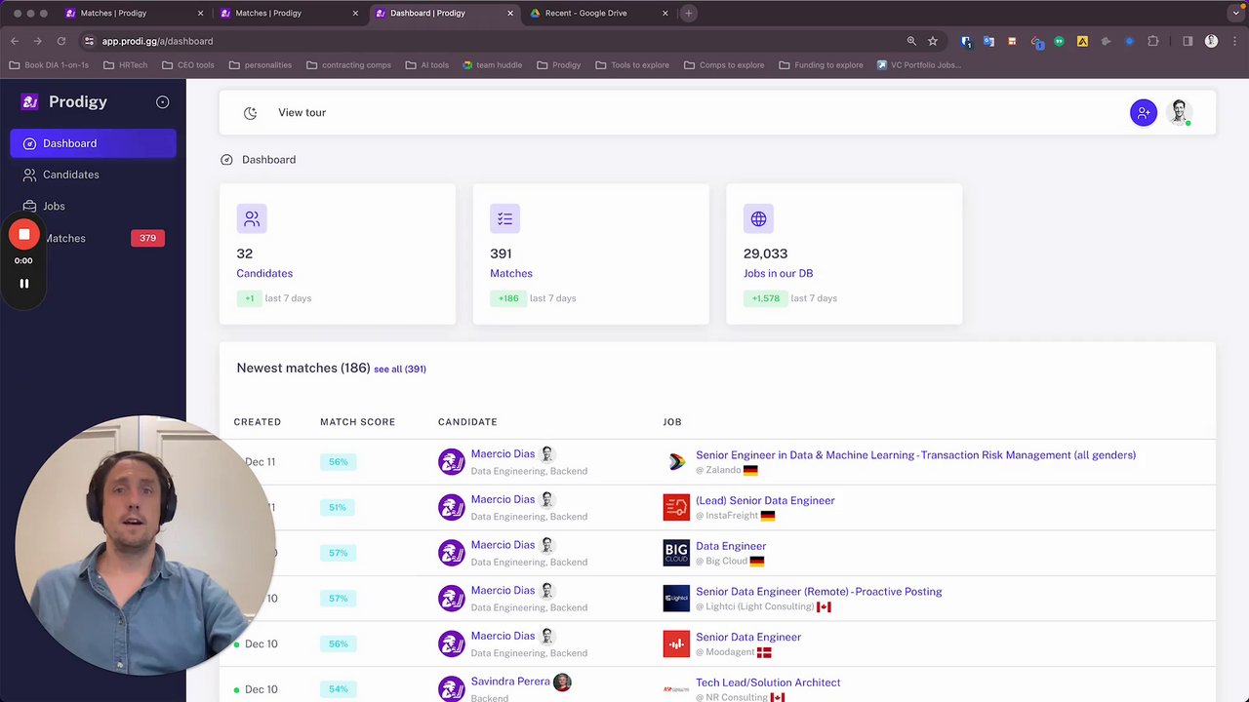This screenshot has height=702, width=1249.
Task: Click Maercio Dias in the Zalando row
Action: coord(503,453)
